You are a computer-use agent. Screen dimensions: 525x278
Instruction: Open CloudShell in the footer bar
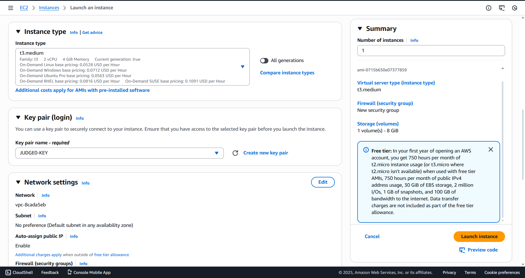(19, 273)
